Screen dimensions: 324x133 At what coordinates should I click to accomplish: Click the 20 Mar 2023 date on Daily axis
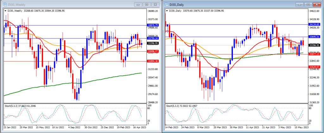(220, 127)
